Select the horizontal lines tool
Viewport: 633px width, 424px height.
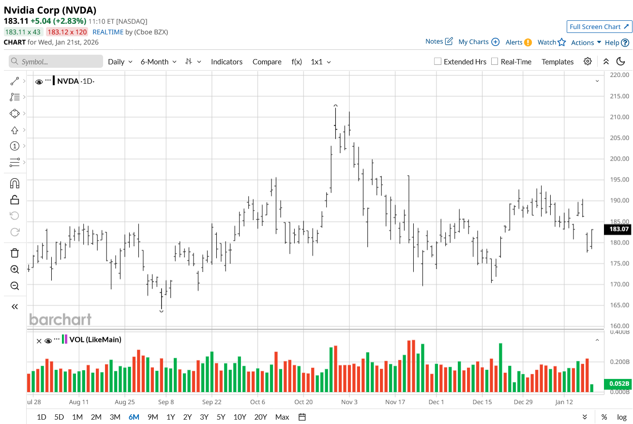[x=15, y=162]
